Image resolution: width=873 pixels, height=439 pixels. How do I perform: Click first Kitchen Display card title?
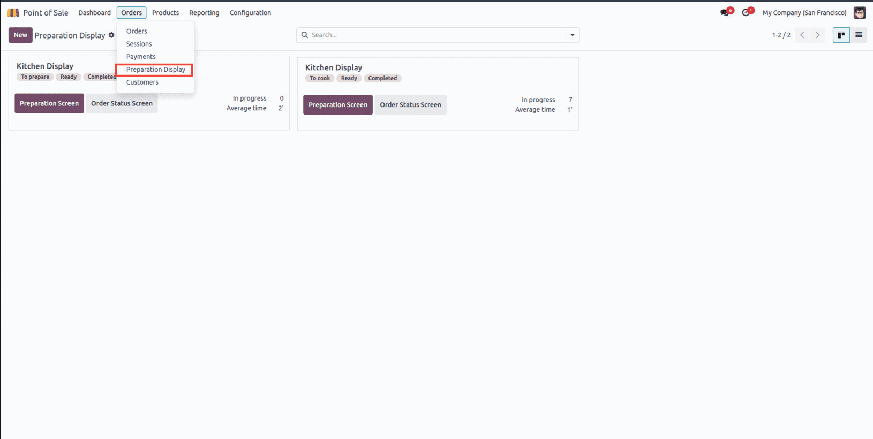pyautogui.click(x=45, y=66)
